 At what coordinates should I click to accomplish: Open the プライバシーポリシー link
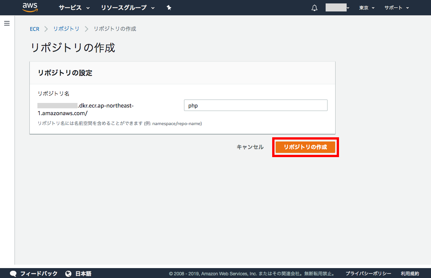[x=368, y=273]
